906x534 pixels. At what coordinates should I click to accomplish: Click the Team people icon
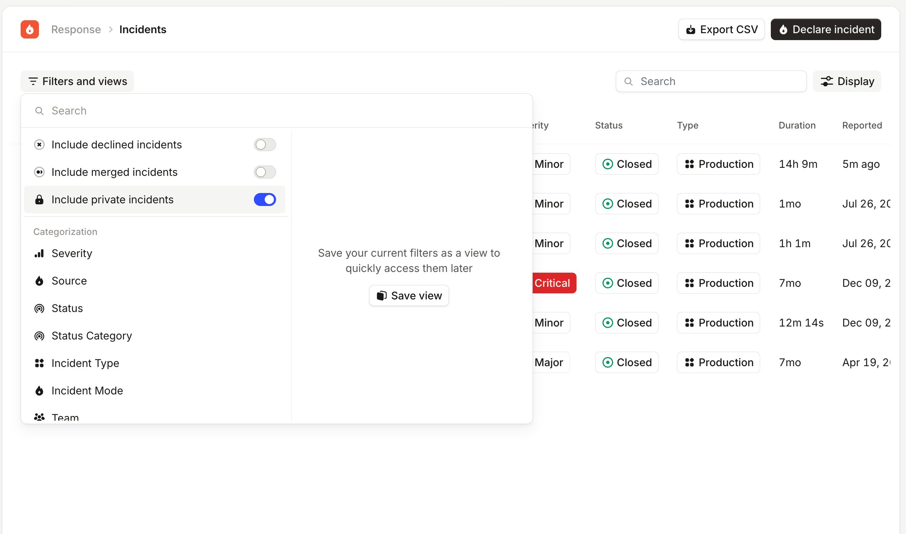pos(39,417)
